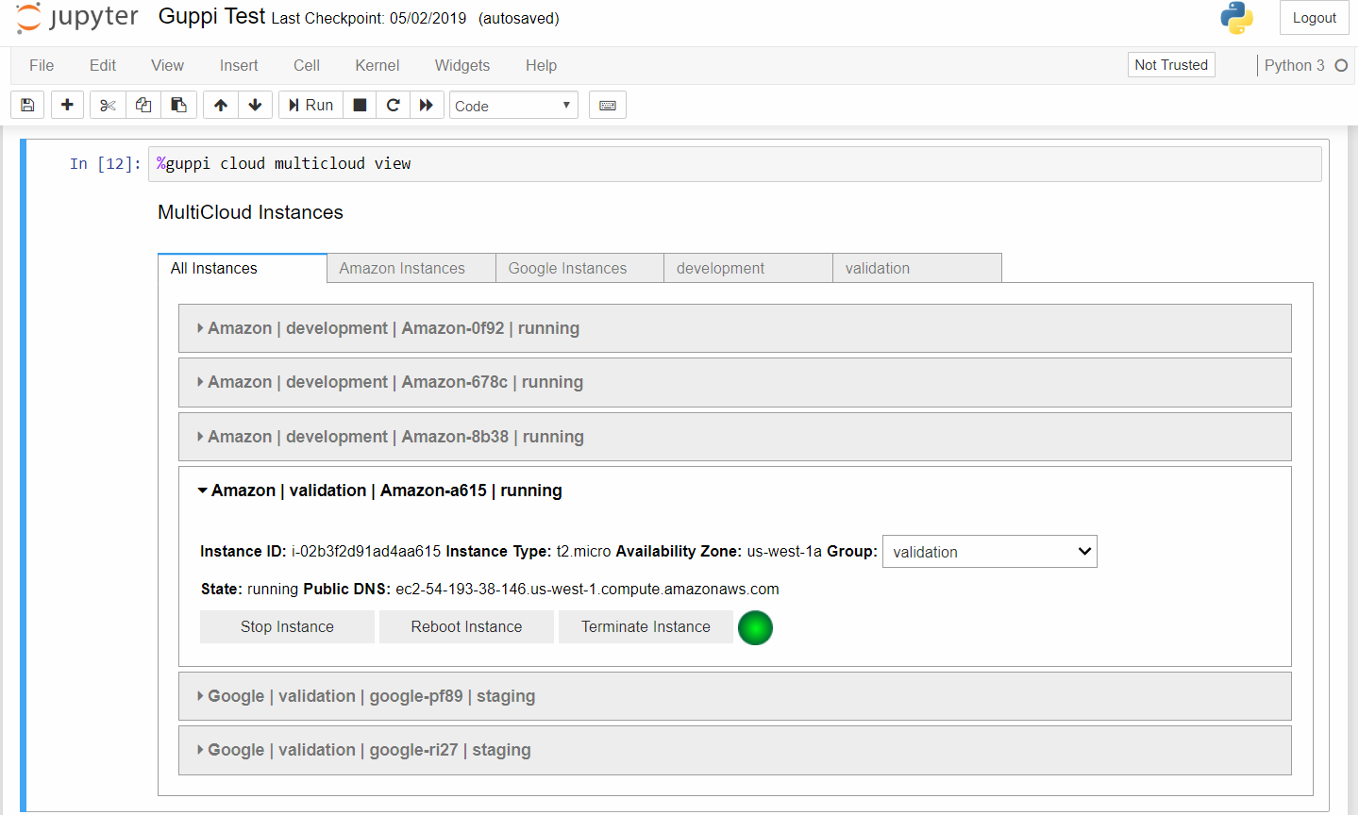The image size is (1359, 815).
Task: Cut selected cells with scissors icon
Action: pyautogui.click(x=108, y=105)
